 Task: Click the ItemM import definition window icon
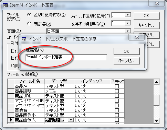coord(5,5)
